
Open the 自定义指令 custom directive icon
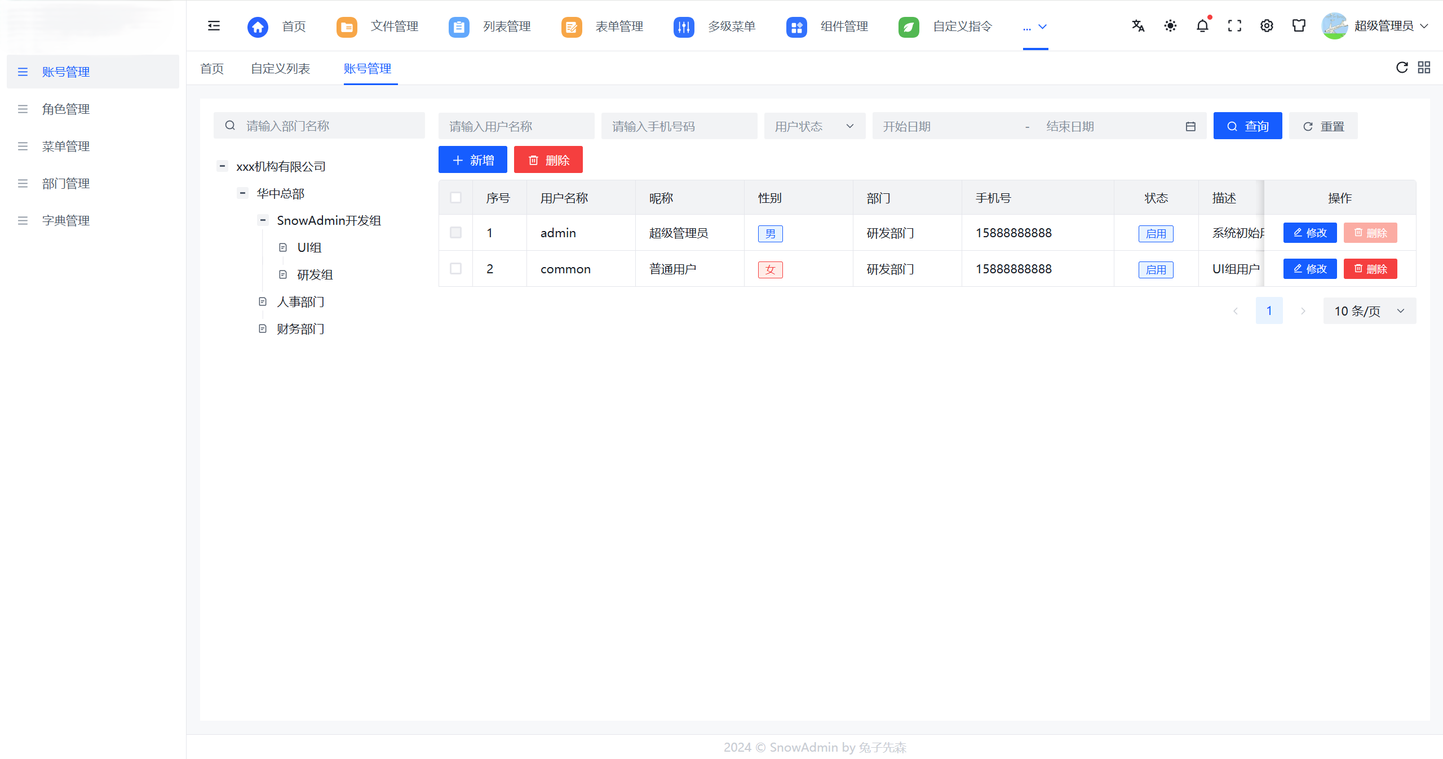click(x=908, y=26)
